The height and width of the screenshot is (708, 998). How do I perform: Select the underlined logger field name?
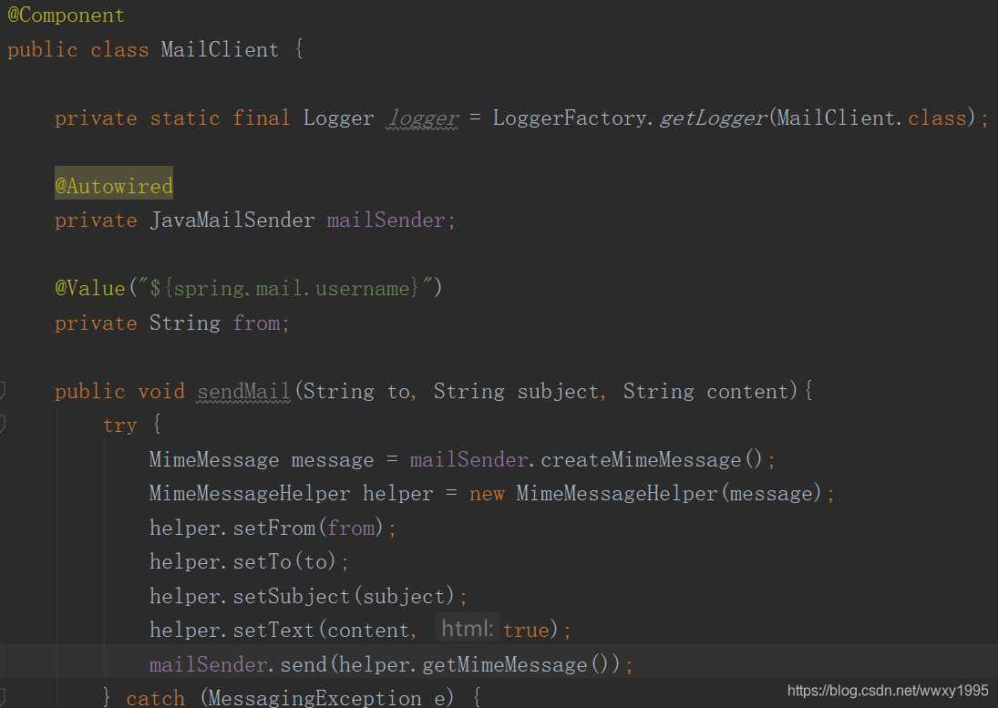click(422, 118)
